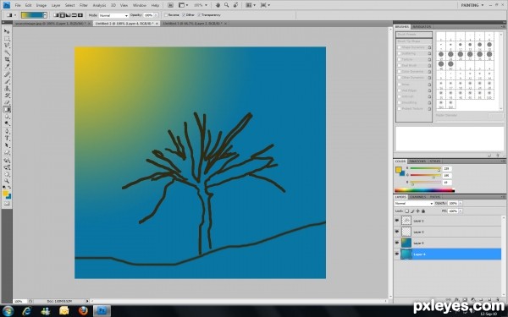Enable Texture checkbox in Brushes panel
The height and width of the screenshot is (317, 508).
click(x=400, y=59)
